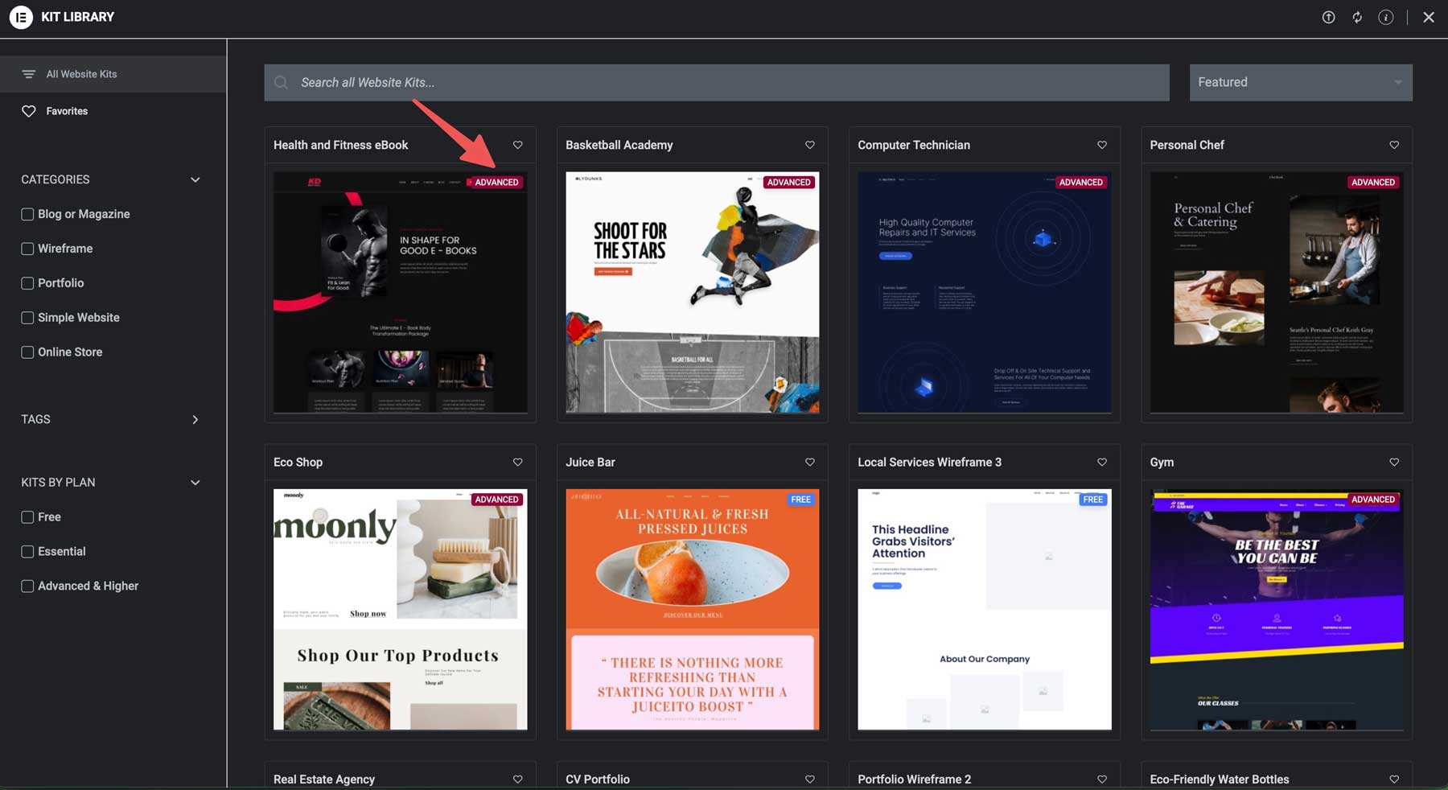
Task: Open help via question mark icon top right
Action: click(1328, 17)
